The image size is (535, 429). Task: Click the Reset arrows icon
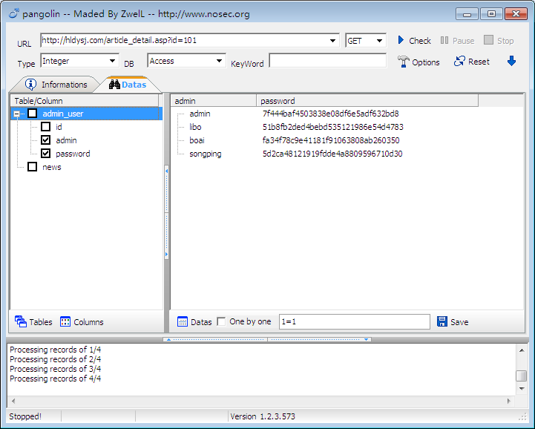459,62
